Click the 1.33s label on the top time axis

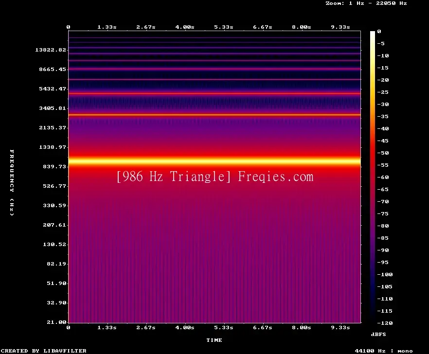tap(107, 27)
